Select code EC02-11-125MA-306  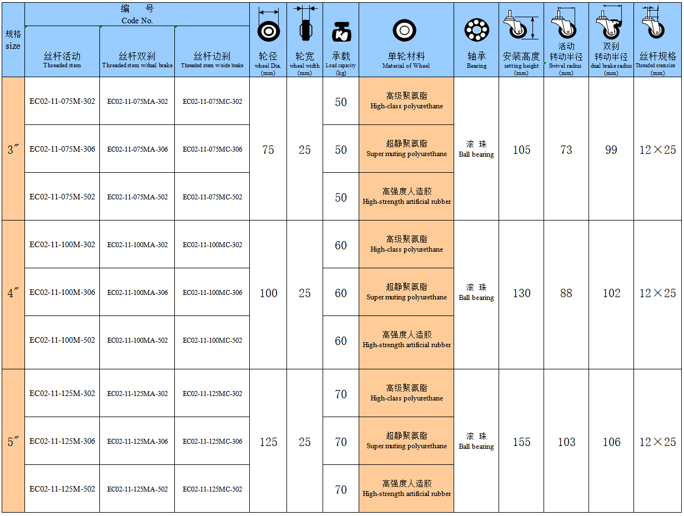tap(137, 442)
